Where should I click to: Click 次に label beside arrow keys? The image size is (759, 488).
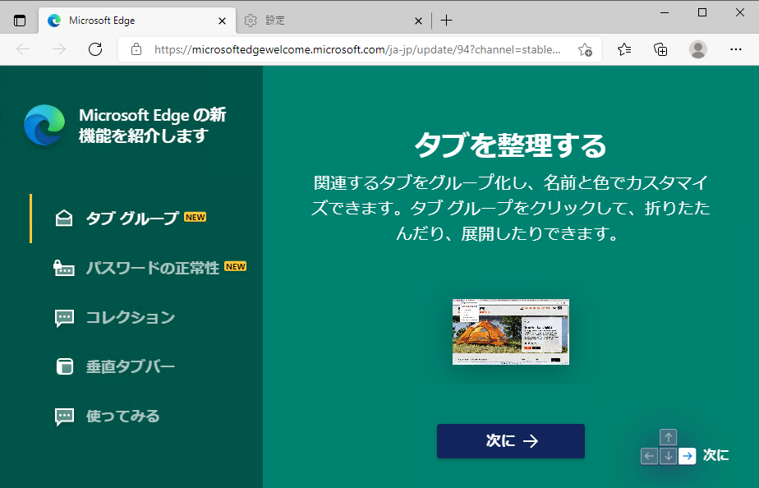click(x=715, y=456)
